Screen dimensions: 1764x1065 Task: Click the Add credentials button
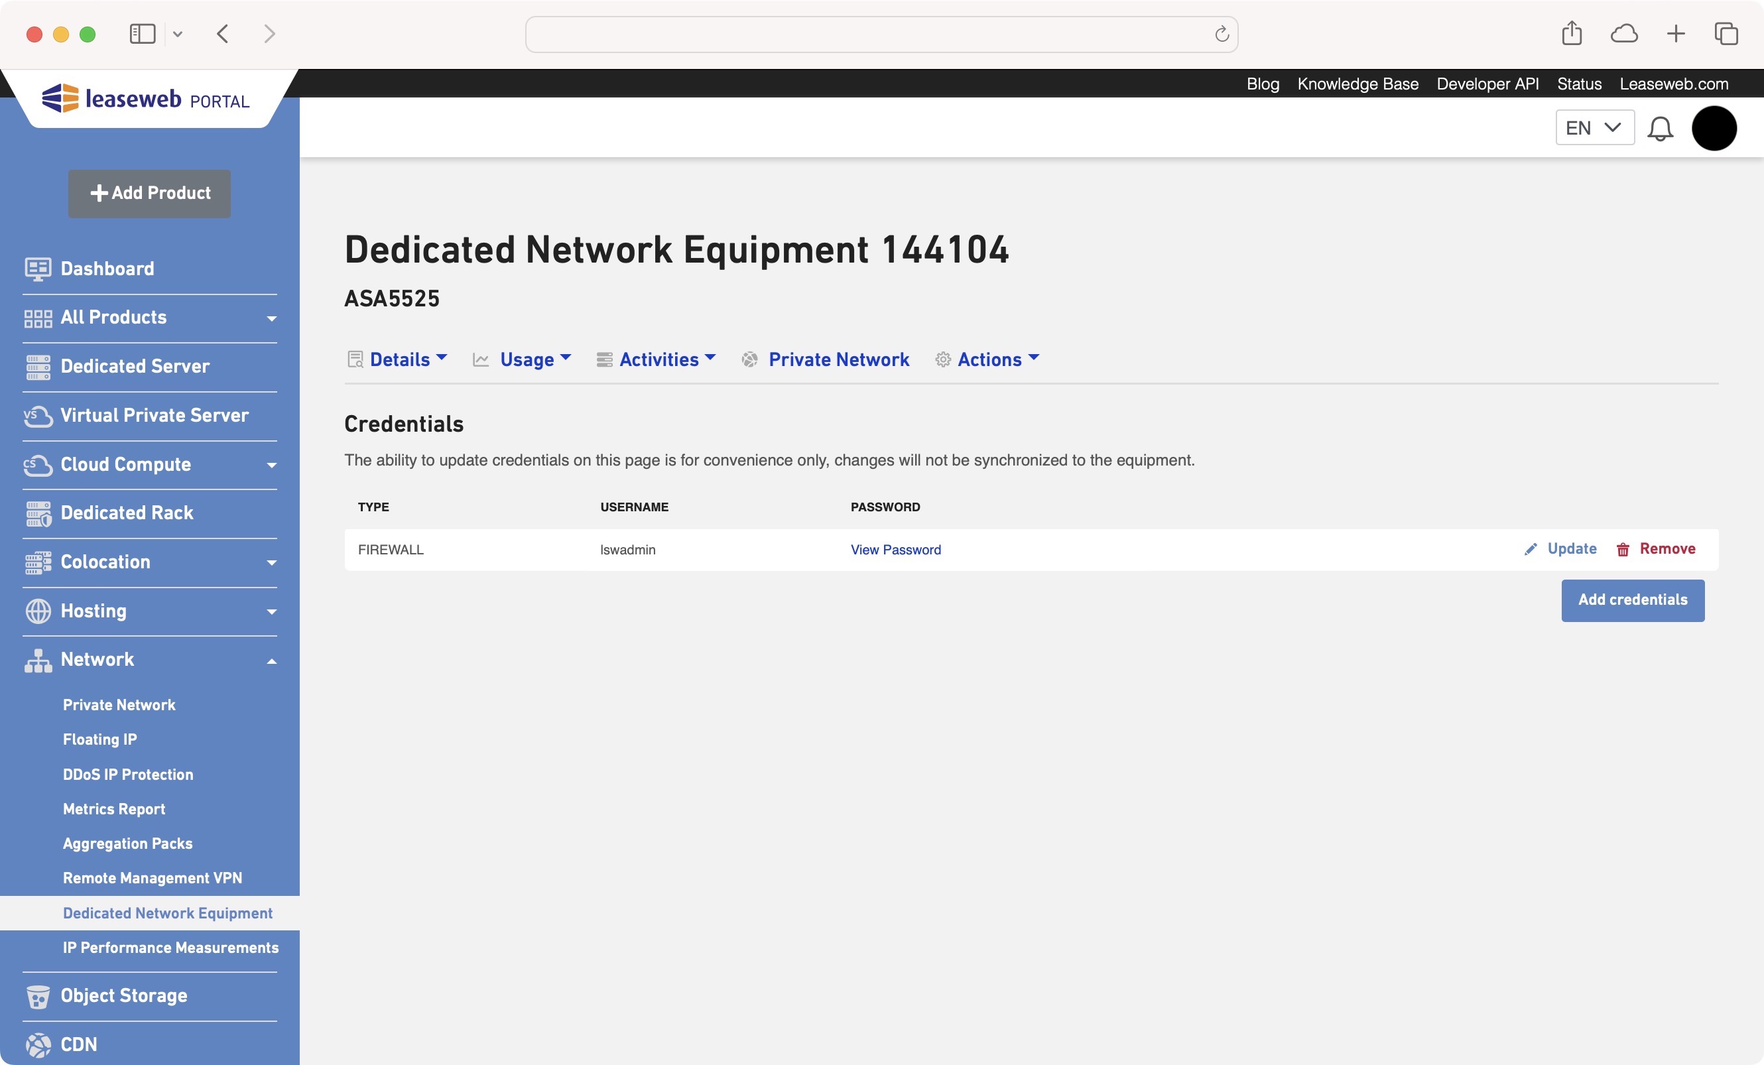1632,599
